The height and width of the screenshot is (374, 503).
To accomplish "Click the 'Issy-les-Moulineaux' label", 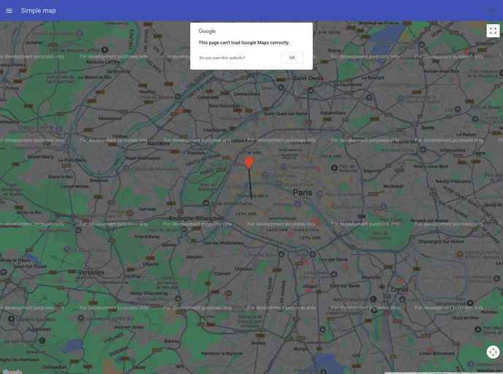I will coord(223,243).
